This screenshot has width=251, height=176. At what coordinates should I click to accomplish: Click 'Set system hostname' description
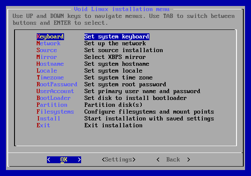point(117,64)
